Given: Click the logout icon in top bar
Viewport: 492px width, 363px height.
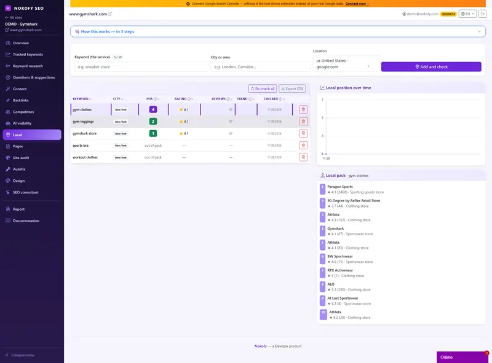Looking at the screenshot, I should coord(483,14).
